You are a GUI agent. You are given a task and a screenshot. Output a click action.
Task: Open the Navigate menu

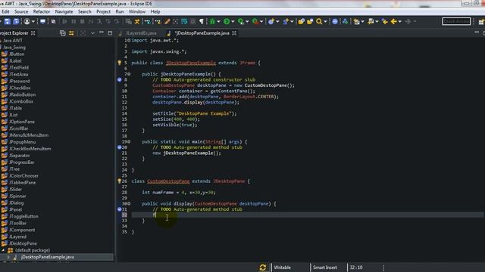coord(64,12)
